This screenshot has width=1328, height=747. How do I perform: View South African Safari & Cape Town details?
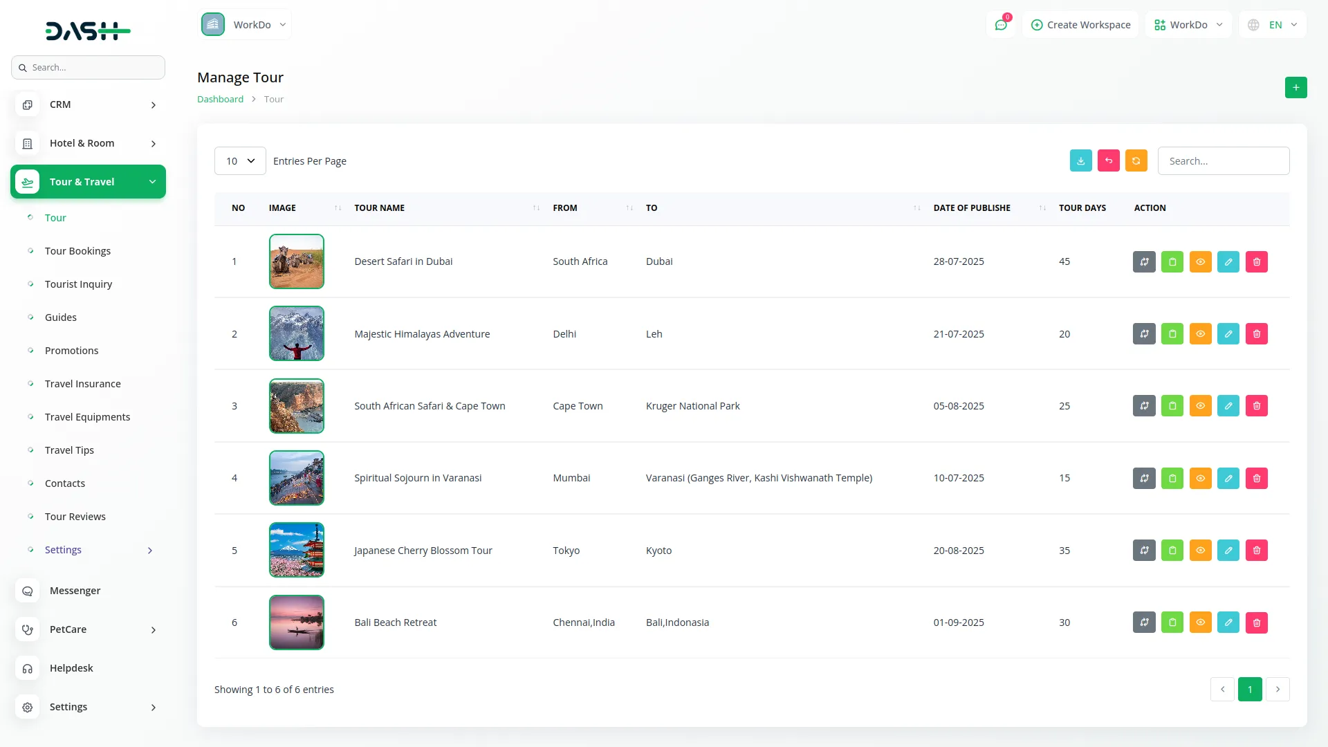1201,406
